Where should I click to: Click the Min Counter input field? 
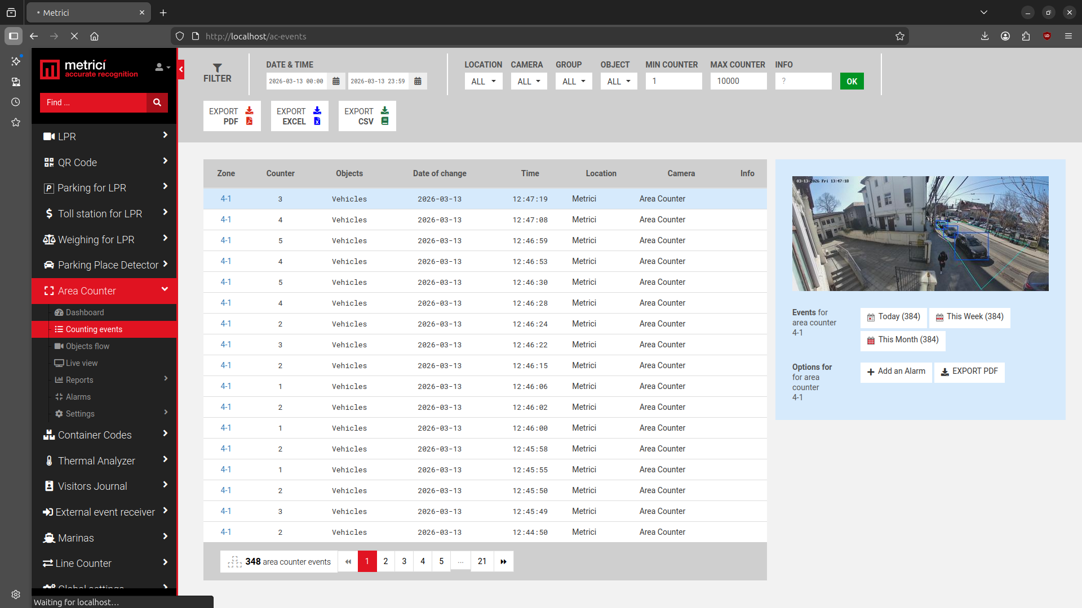[673, 81]
